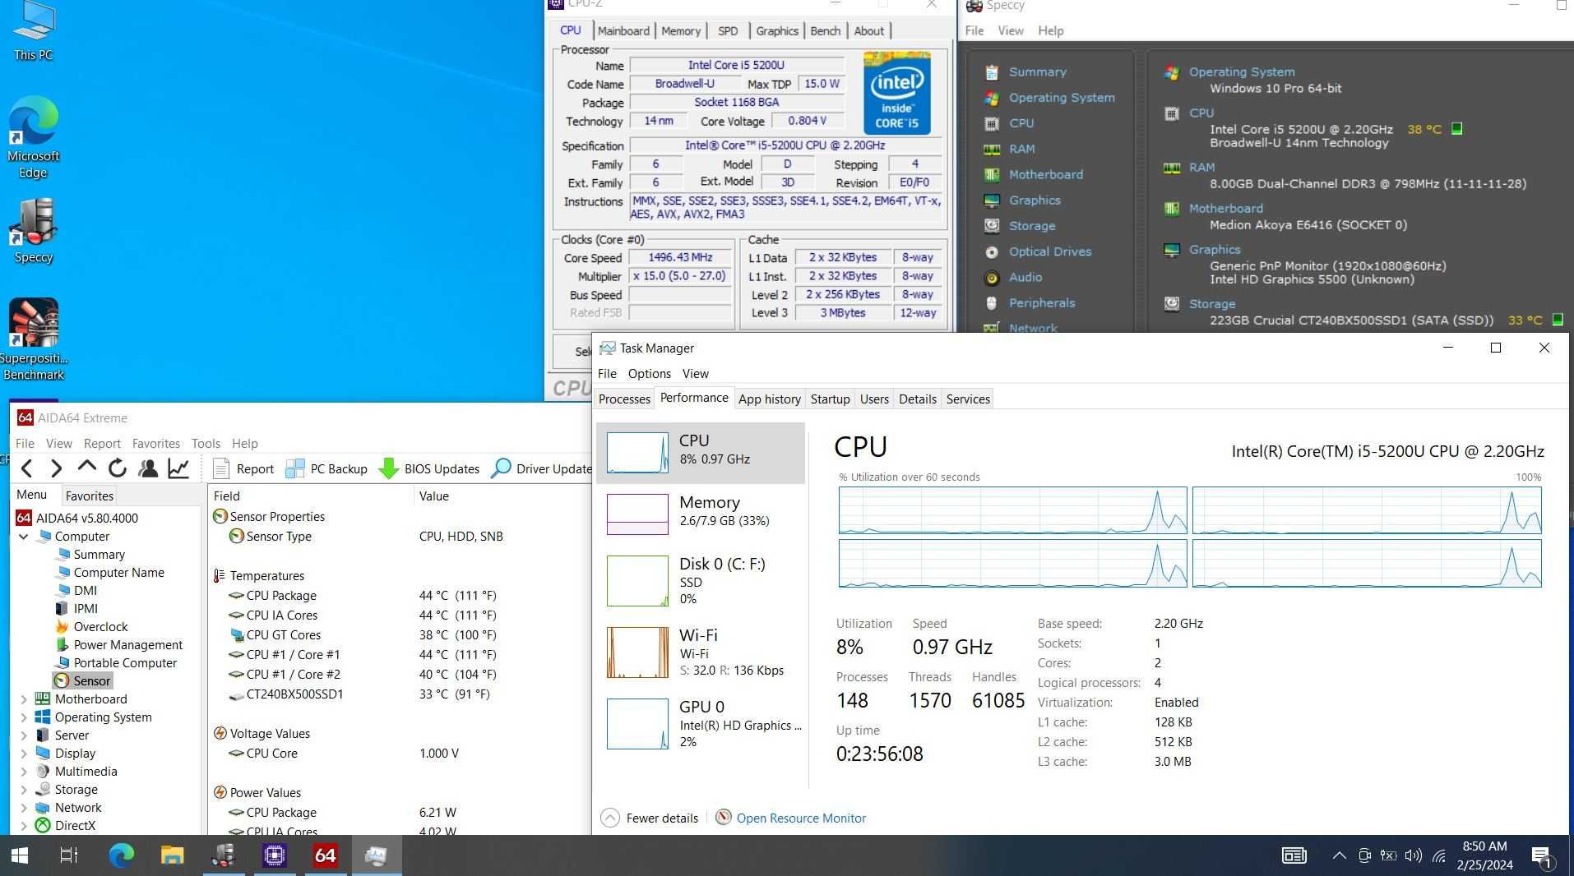Select GPU 0 panel in Task Manager
Image resolution: width=1574 pixels, height=876 pixels.
pos(701,724)
